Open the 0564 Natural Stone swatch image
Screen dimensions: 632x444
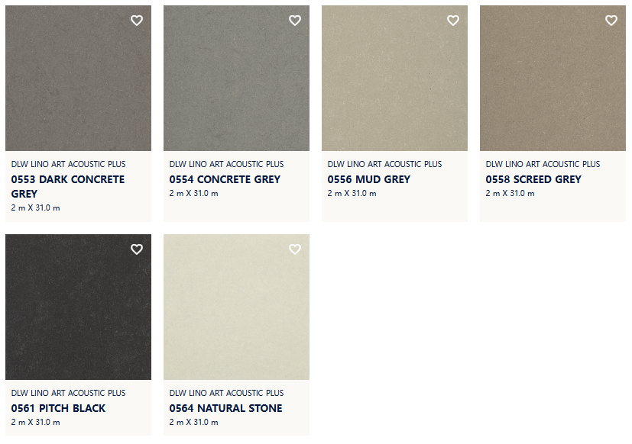236,307
